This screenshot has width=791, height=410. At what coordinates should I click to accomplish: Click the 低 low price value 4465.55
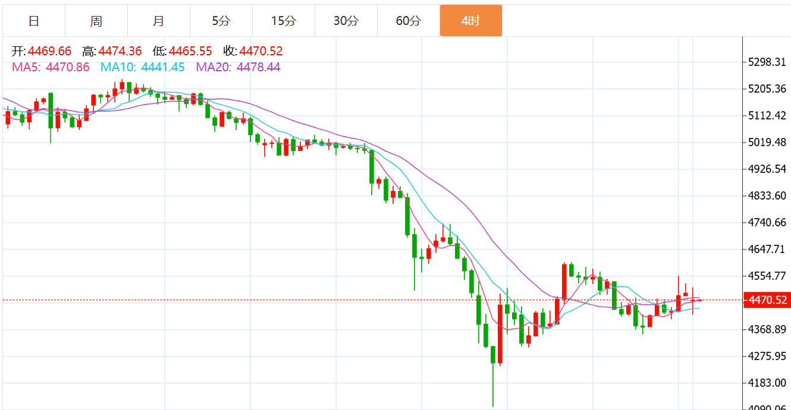[x=190, y=51]
